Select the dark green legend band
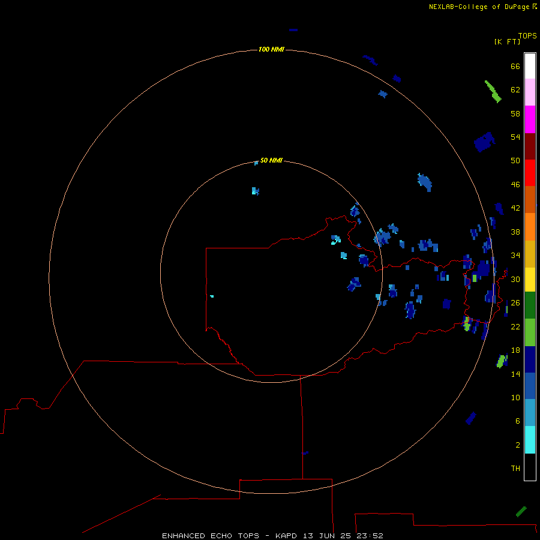Viewport: 540px width, 540px height. 530,305
